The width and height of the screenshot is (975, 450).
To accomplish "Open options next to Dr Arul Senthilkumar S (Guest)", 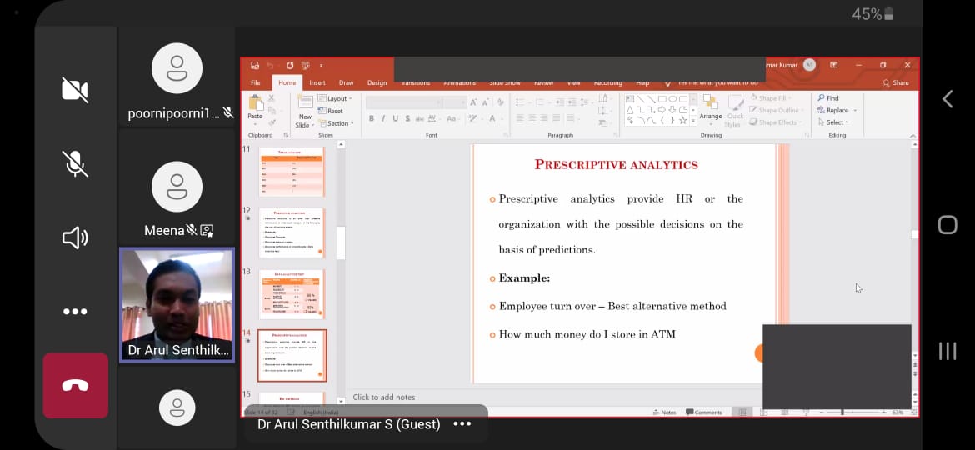I will point(462,424).
